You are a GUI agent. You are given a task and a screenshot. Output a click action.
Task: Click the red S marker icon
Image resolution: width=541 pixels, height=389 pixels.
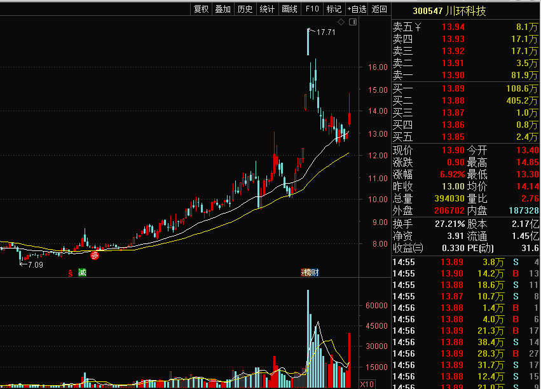click(71, 273)
